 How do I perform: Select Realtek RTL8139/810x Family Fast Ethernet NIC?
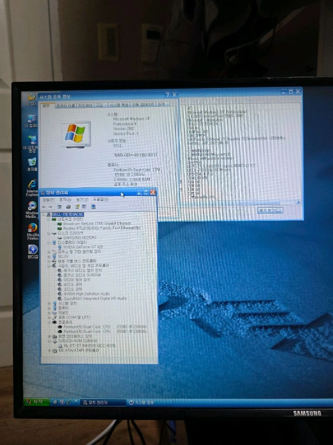pos(102,228)
